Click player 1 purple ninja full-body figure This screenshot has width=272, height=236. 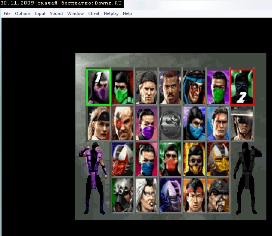coord(94,179)
